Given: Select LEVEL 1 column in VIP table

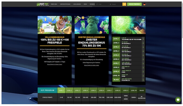Looking at the screenshot, I should [x=61, y=90].
